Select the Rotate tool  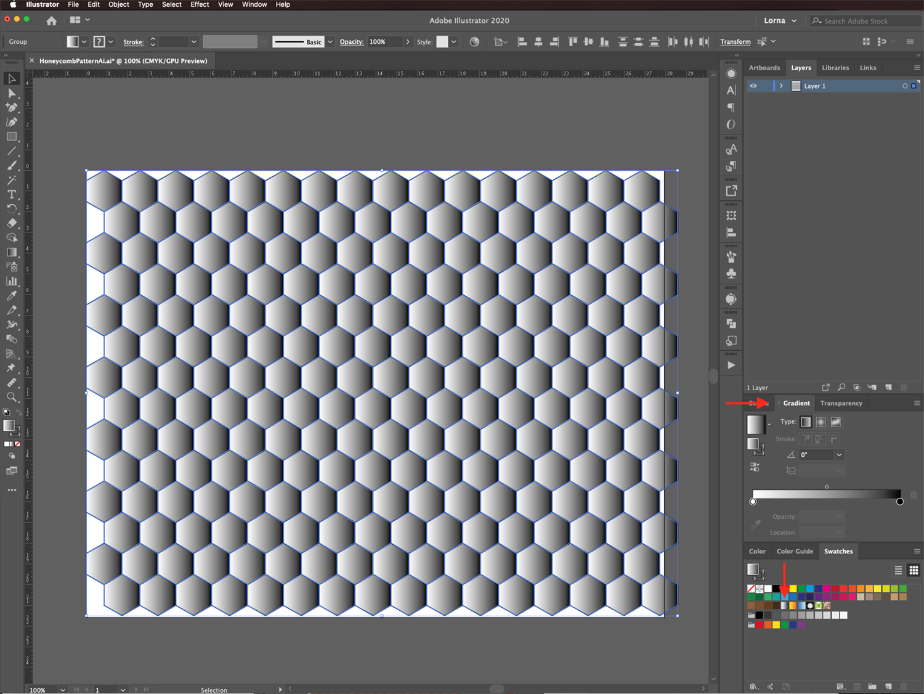pyautogui.click(x=12, y=209)
